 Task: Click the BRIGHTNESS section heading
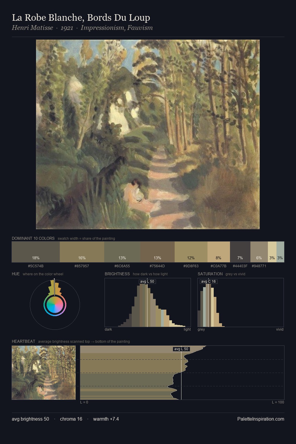tap(117, 274)
